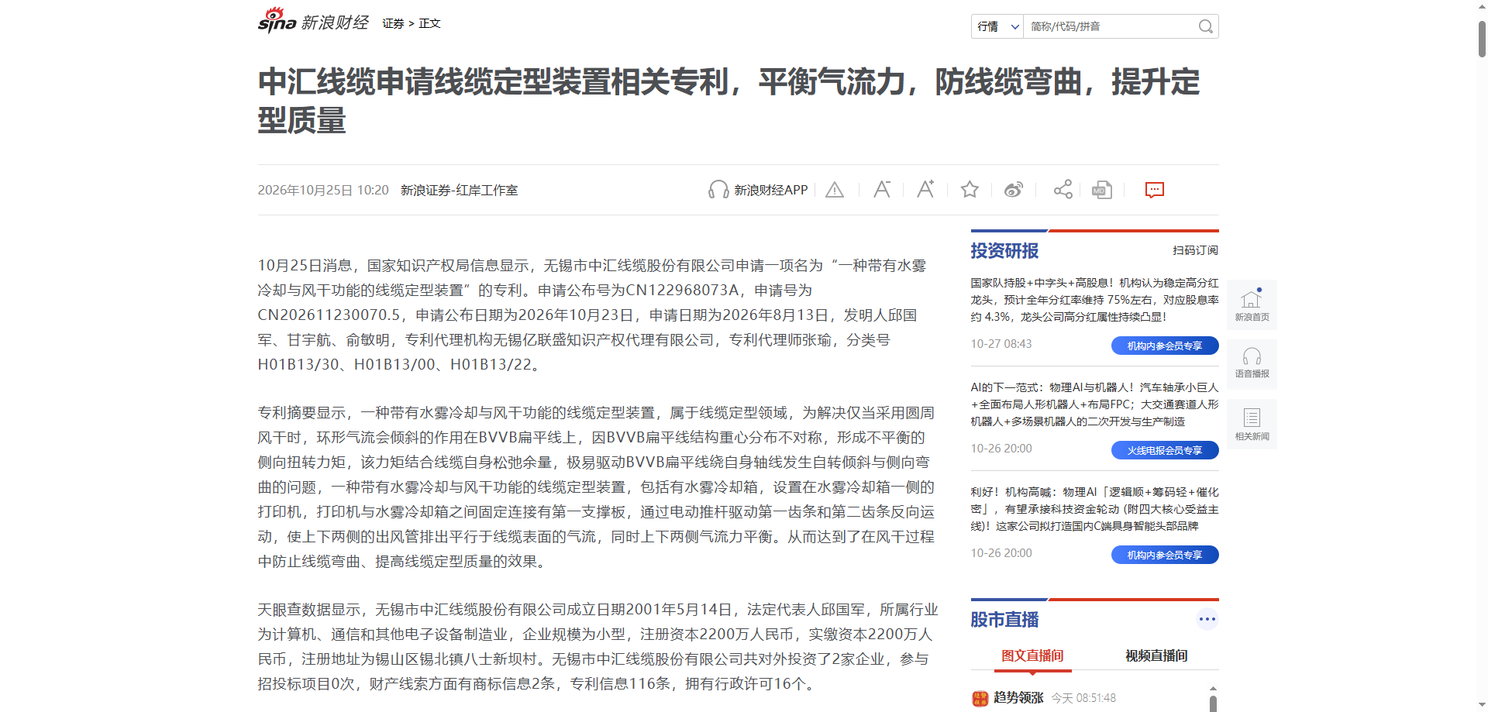Click the 机构内参会员专享 button dated 10-26 20:00
This screenshot has height=712, width=1488.
coord(1165,555)
